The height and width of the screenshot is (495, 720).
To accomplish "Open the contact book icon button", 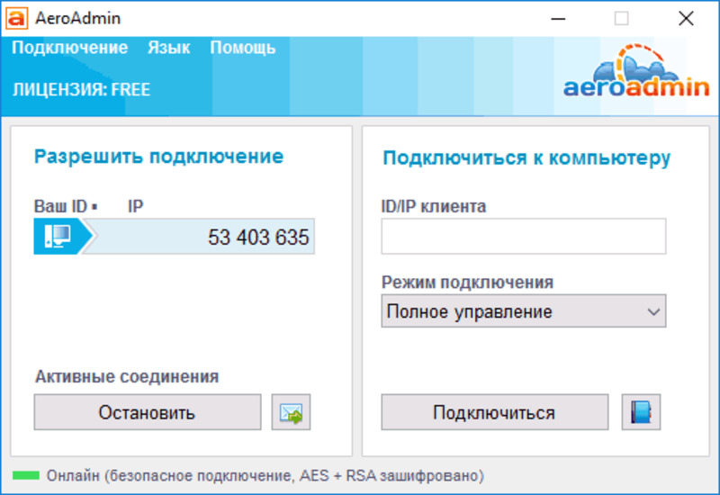I will click(x=641, y=412).
